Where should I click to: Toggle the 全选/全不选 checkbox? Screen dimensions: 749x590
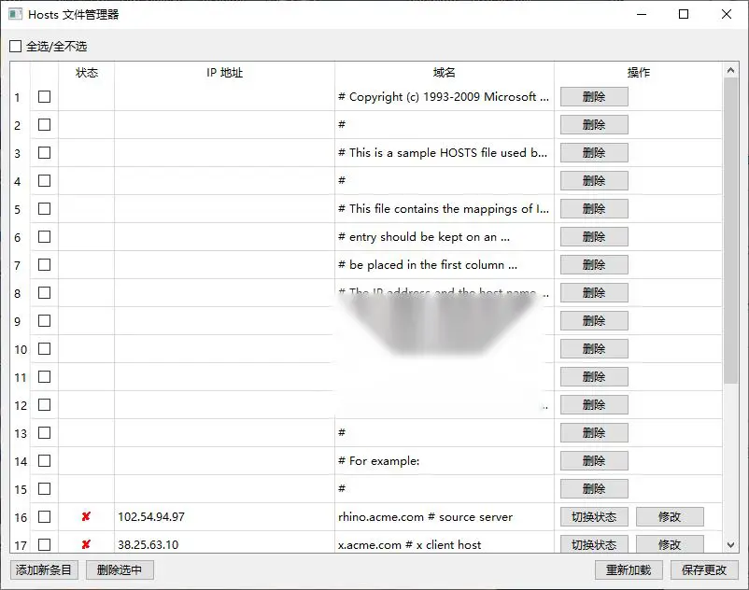16,47
